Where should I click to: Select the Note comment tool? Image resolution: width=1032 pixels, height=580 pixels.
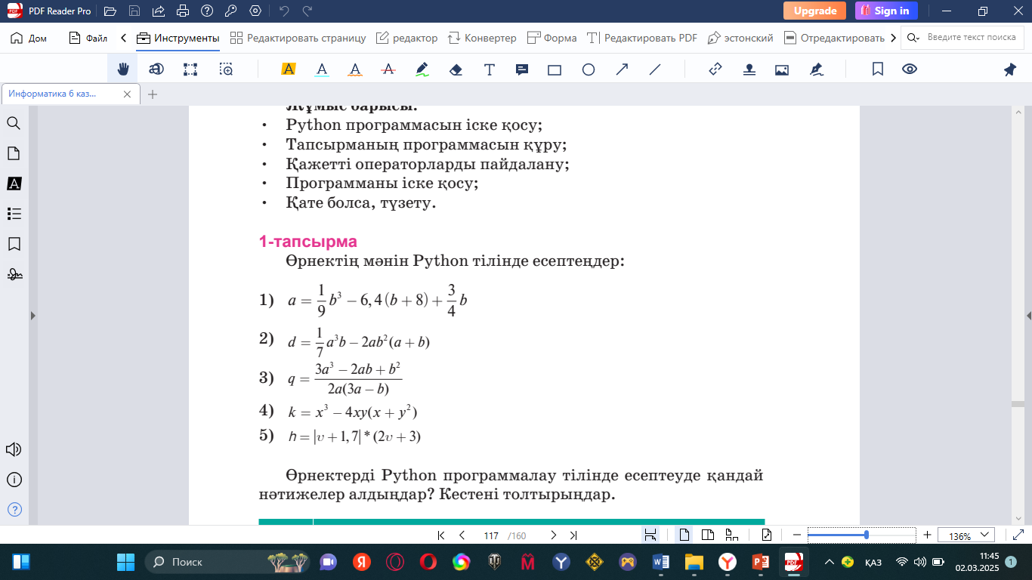[x=521, y=69]
